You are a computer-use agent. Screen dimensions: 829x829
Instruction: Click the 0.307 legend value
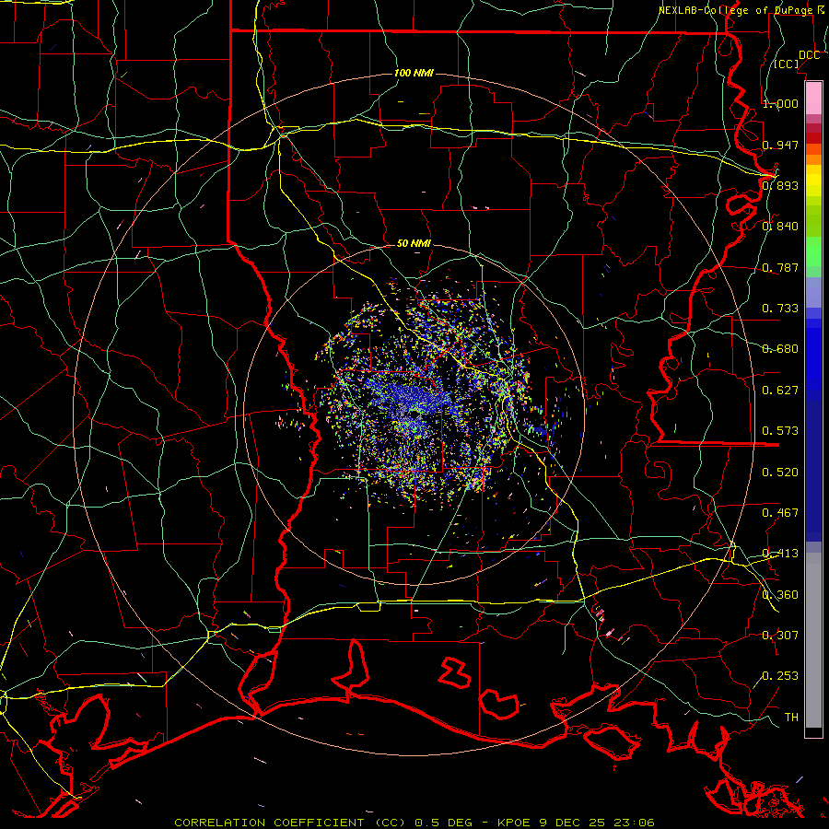[x=780, y=636]
